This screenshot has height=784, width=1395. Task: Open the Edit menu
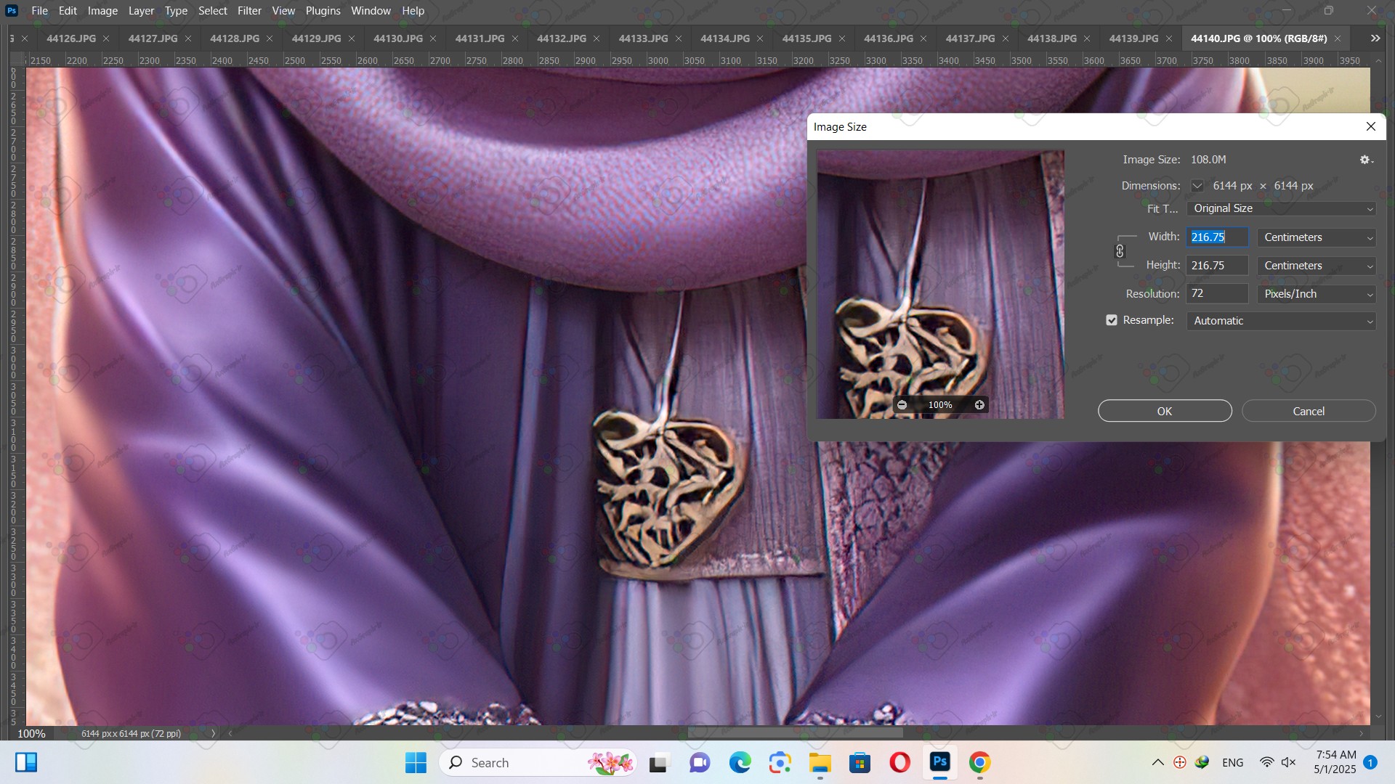point(68,11)
